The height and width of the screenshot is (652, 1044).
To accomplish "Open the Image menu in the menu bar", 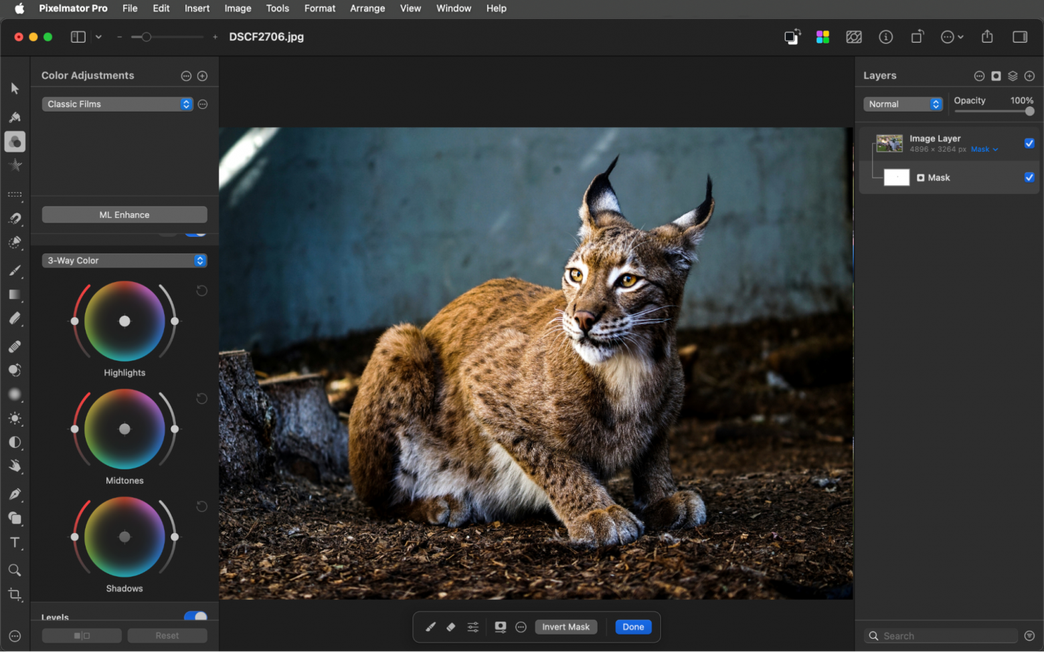I will [x=238, y=8].
